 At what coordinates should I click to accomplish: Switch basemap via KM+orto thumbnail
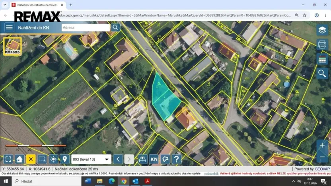(12, 46)
